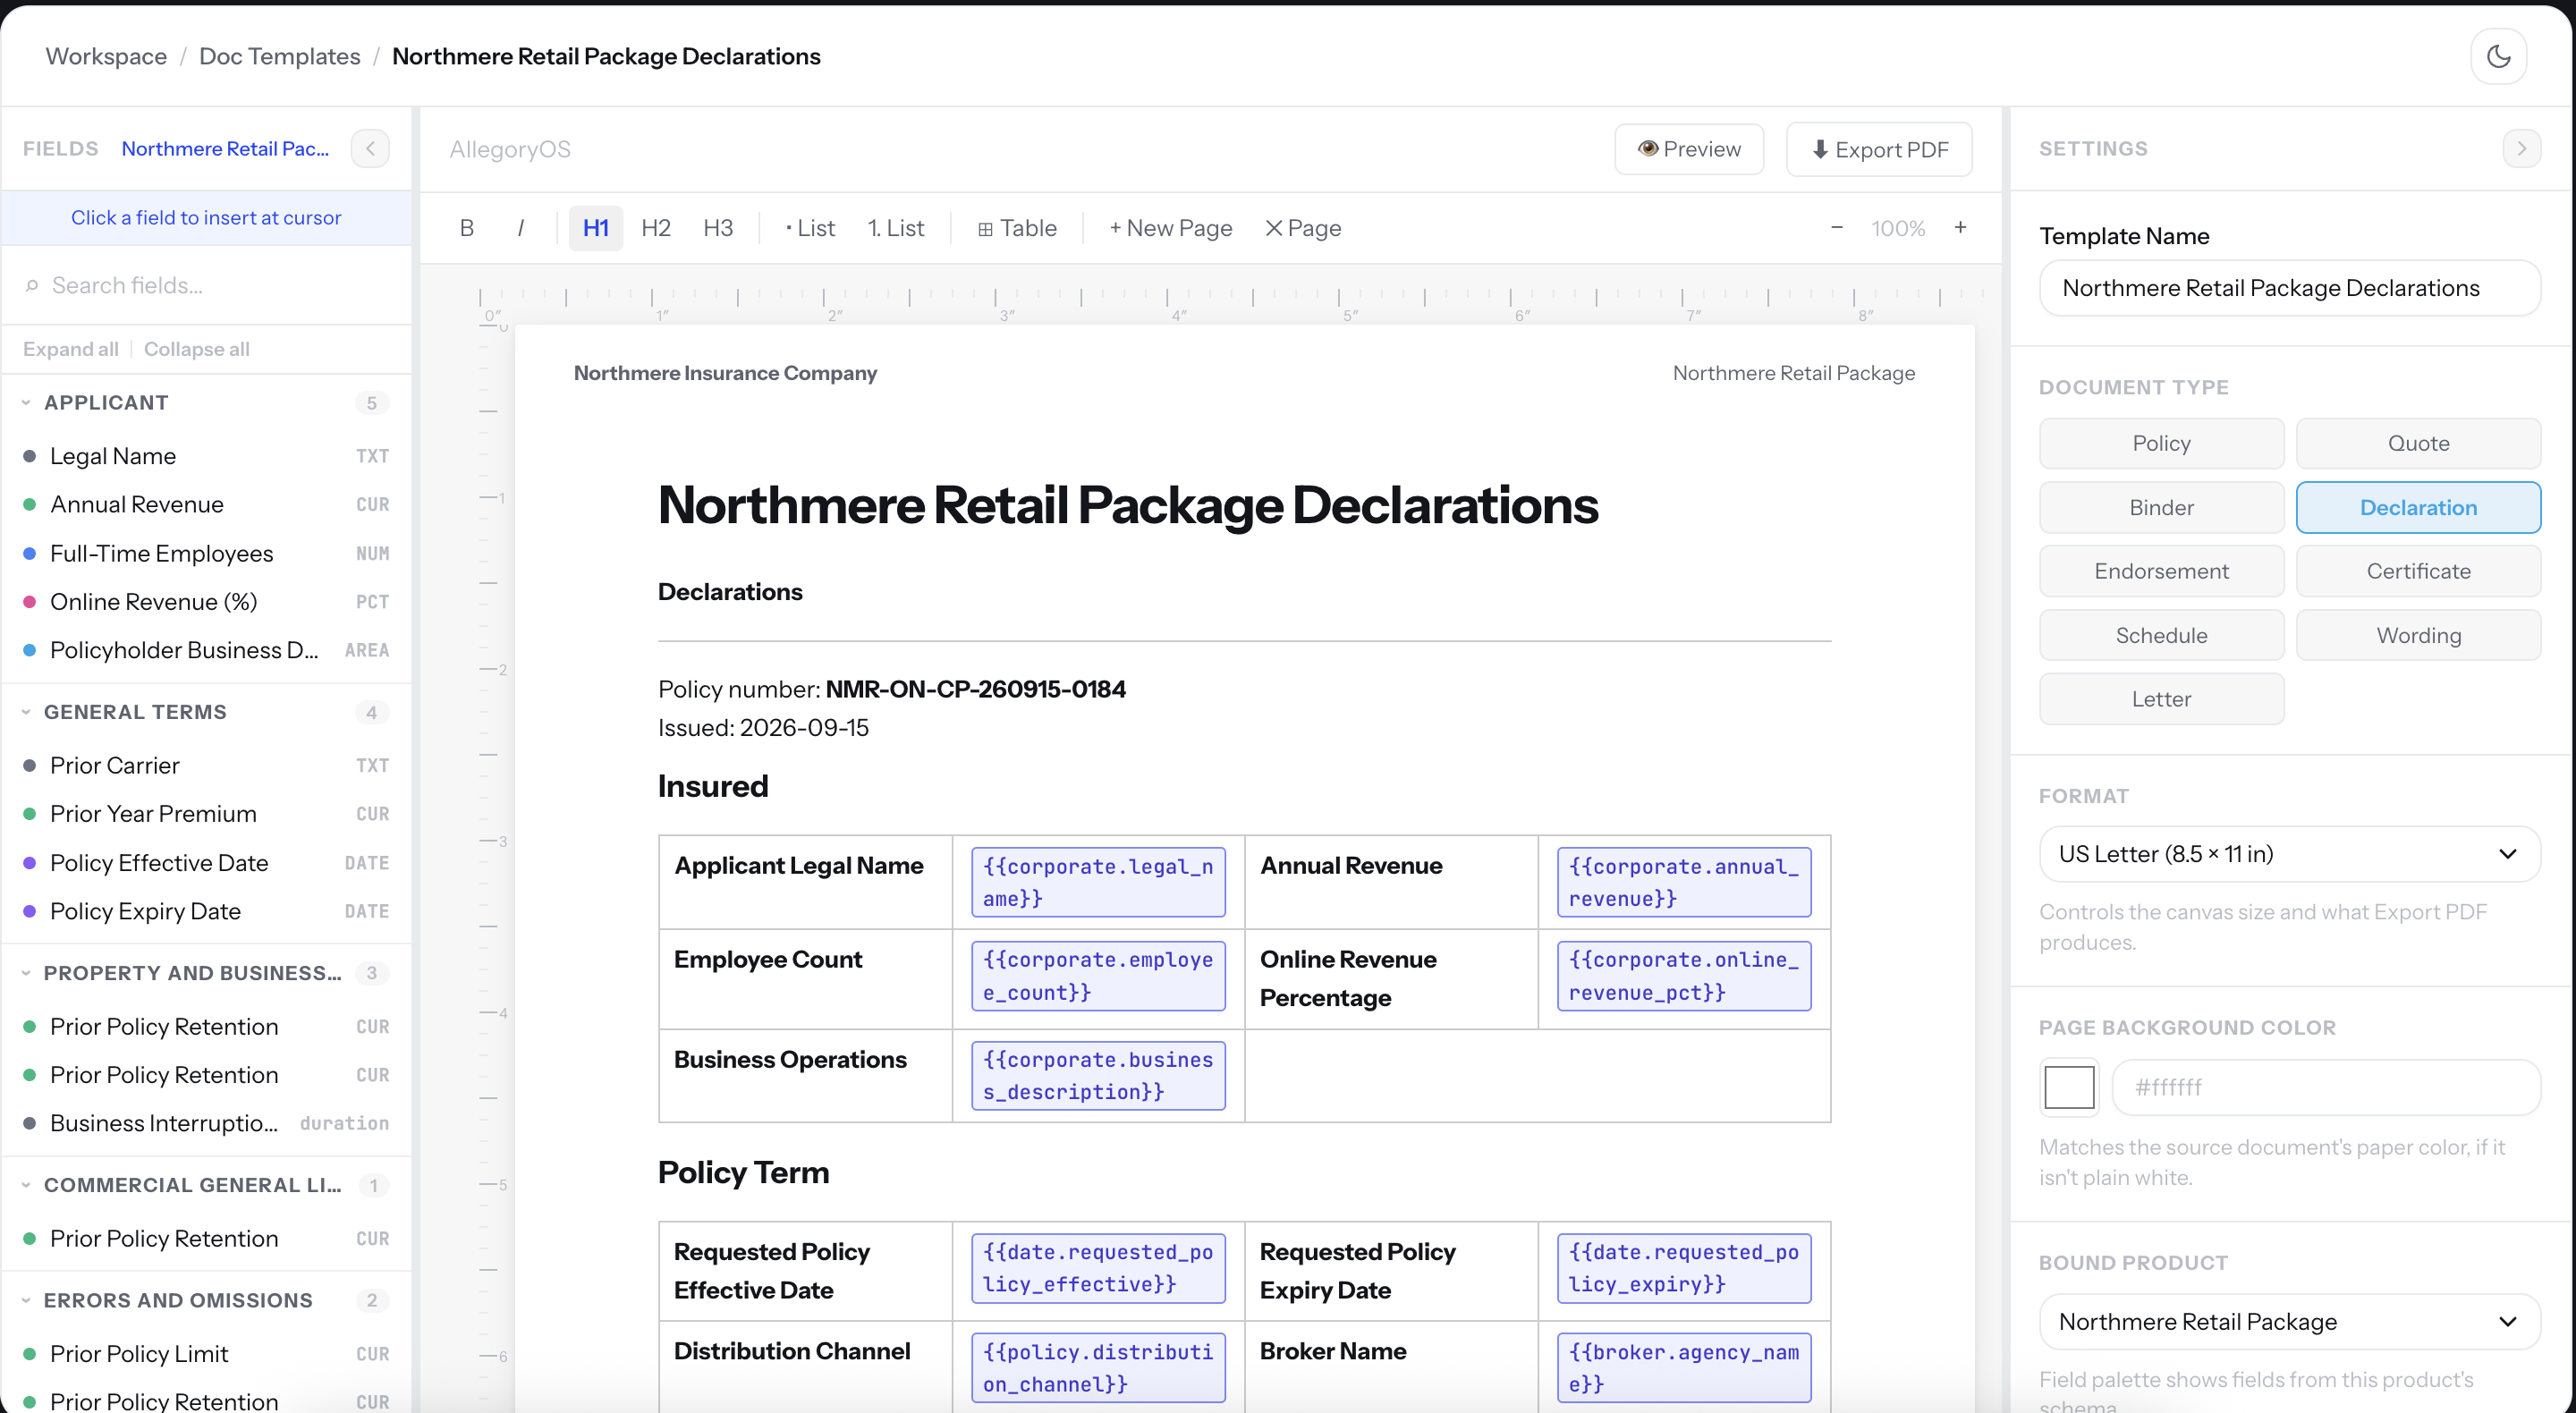Collapse the APPLICANT field group
The height and width of the screenshot is (1413, 2576).
(206, 403)
